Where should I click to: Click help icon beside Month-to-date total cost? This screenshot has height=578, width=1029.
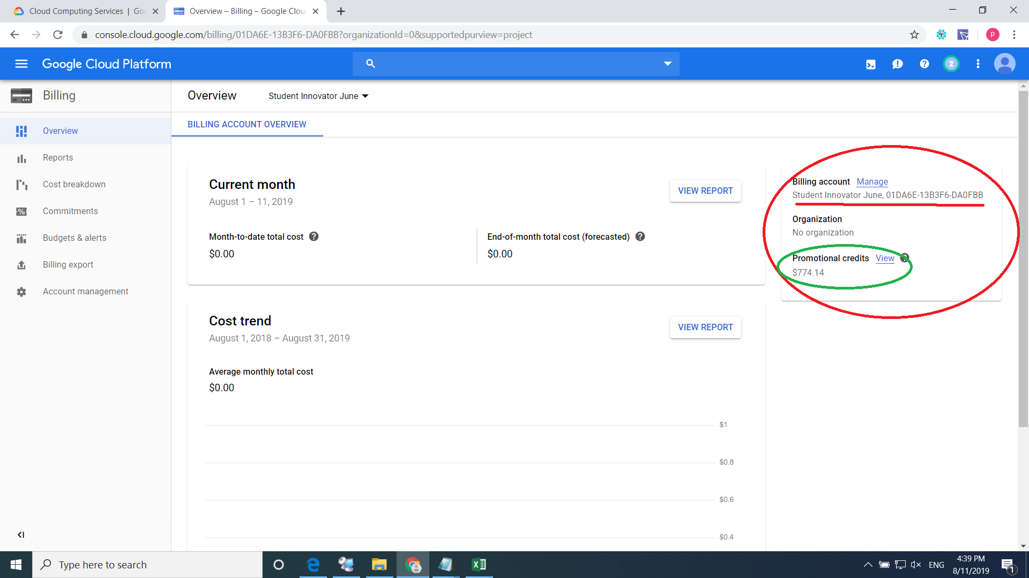point(314,237)
